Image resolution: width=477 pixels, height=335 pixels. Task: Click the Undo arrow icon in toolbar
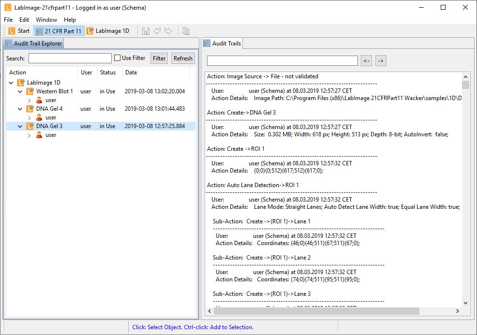tap(157, 31)
